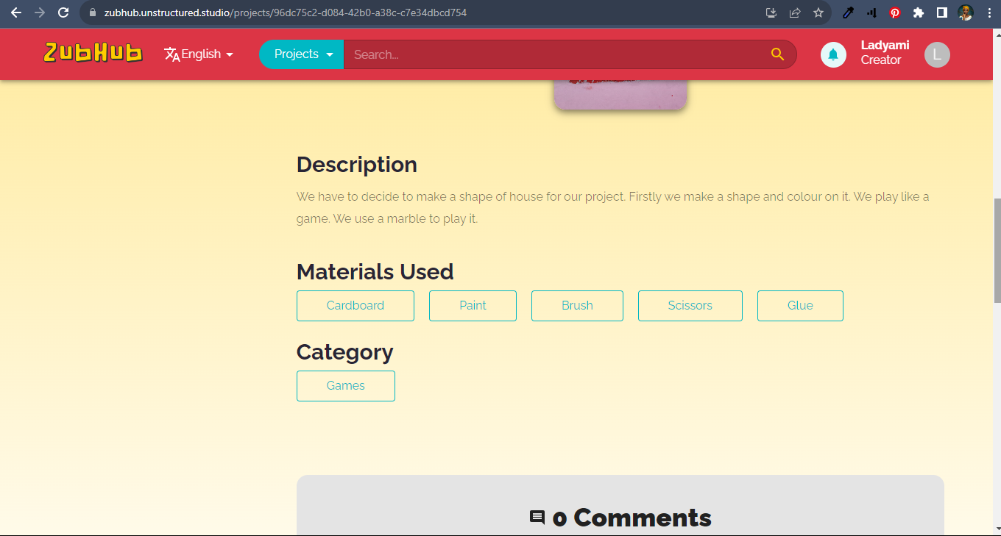
Task: Select the Cardboard material tag
Action: (355, 305)
